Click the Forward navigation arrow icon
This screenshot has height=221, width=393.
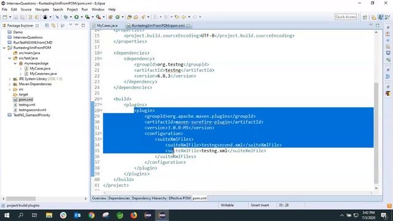tap(195, 17)
